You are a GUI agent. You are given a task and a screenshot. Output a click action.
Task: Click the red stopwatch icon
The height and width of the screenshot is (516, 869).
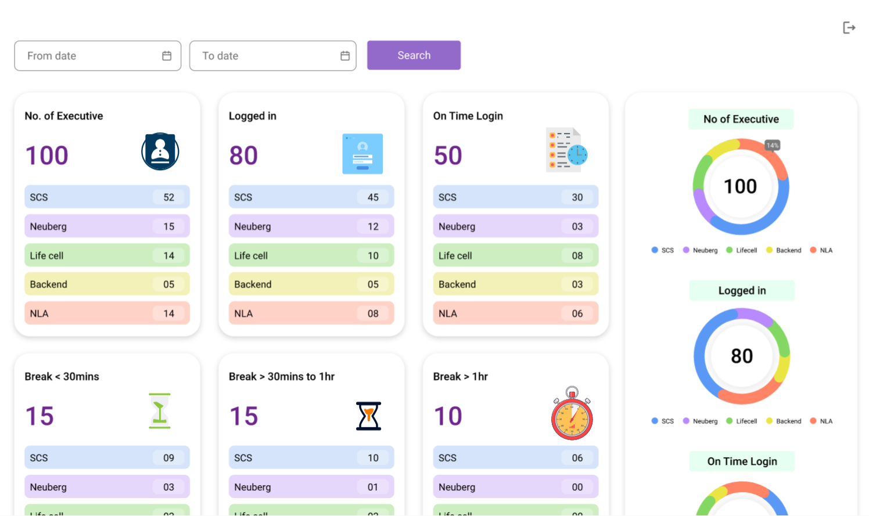tap(572, 414)
